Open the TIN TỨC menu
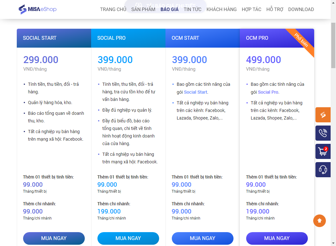This screenshot has height=246, width=336. pos(192,9)
